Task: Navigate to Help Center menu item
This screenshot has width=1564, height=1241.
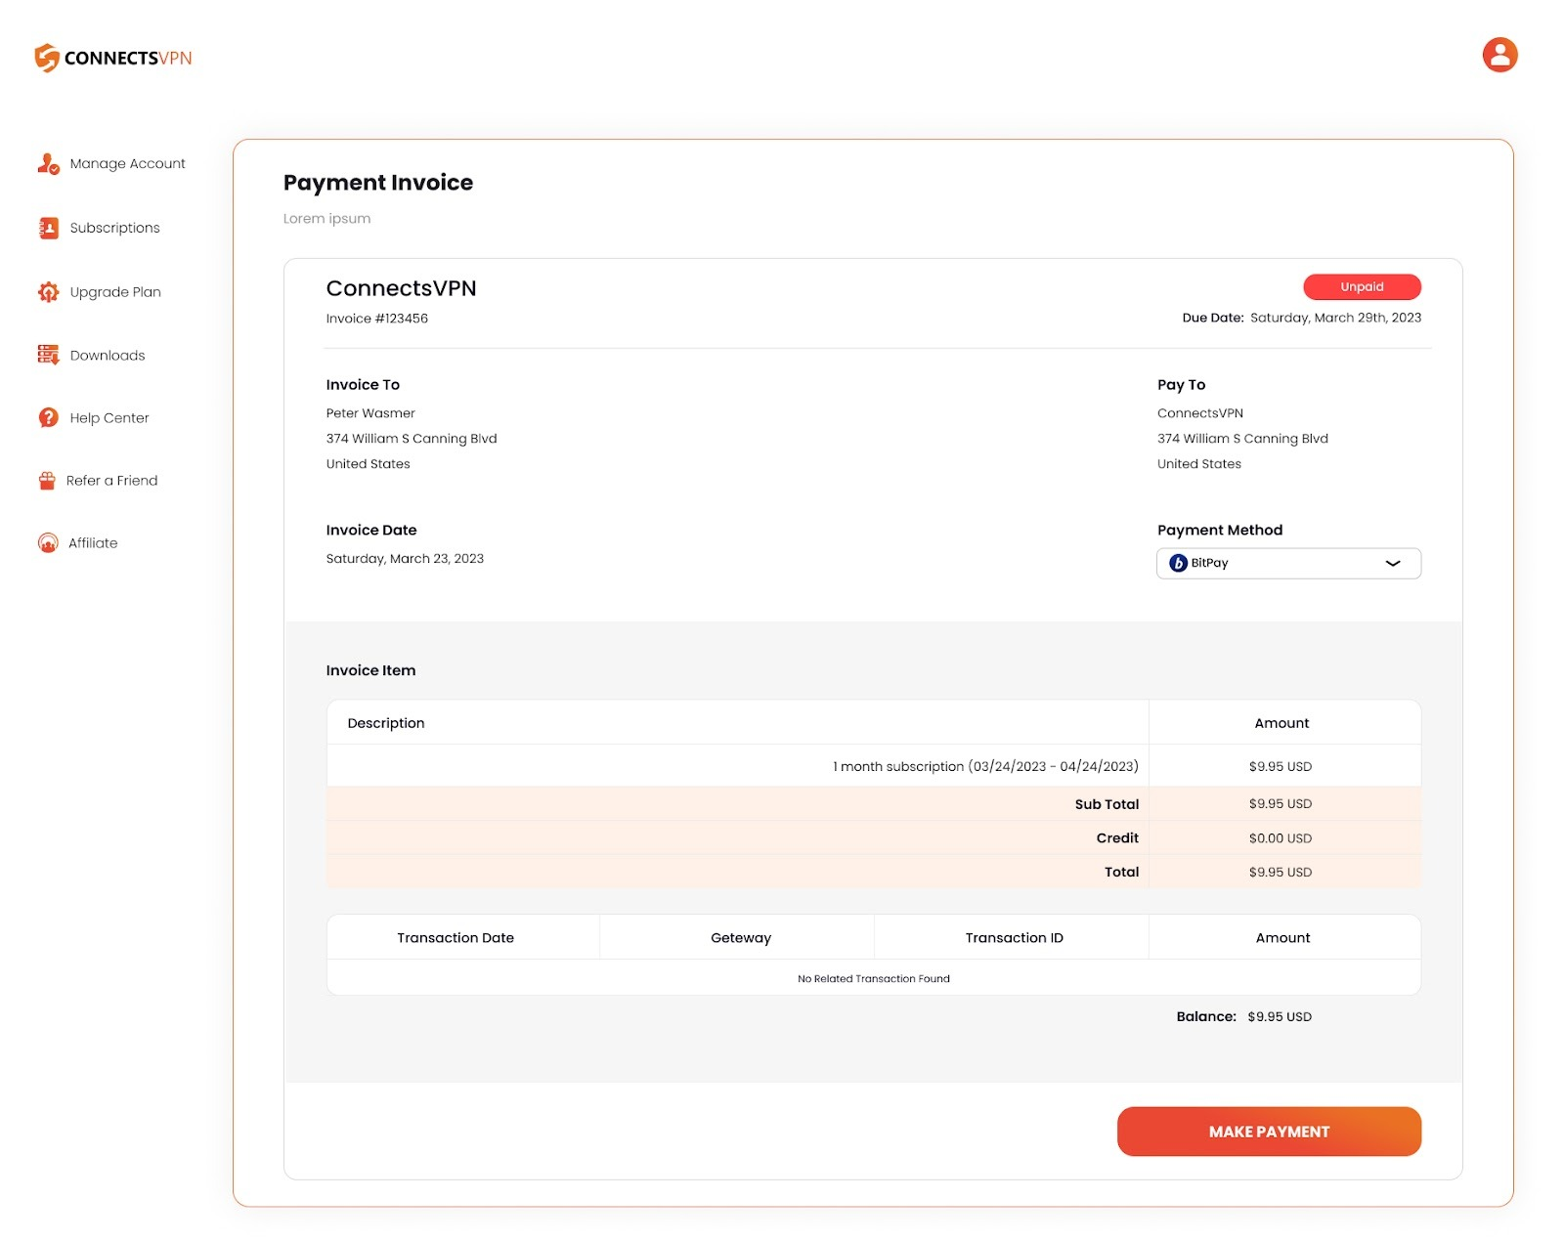Action: pyautogui.click(x=108, y=417)
